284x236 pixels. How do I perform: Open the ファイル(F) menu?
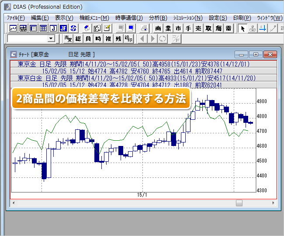click(16, 18)
